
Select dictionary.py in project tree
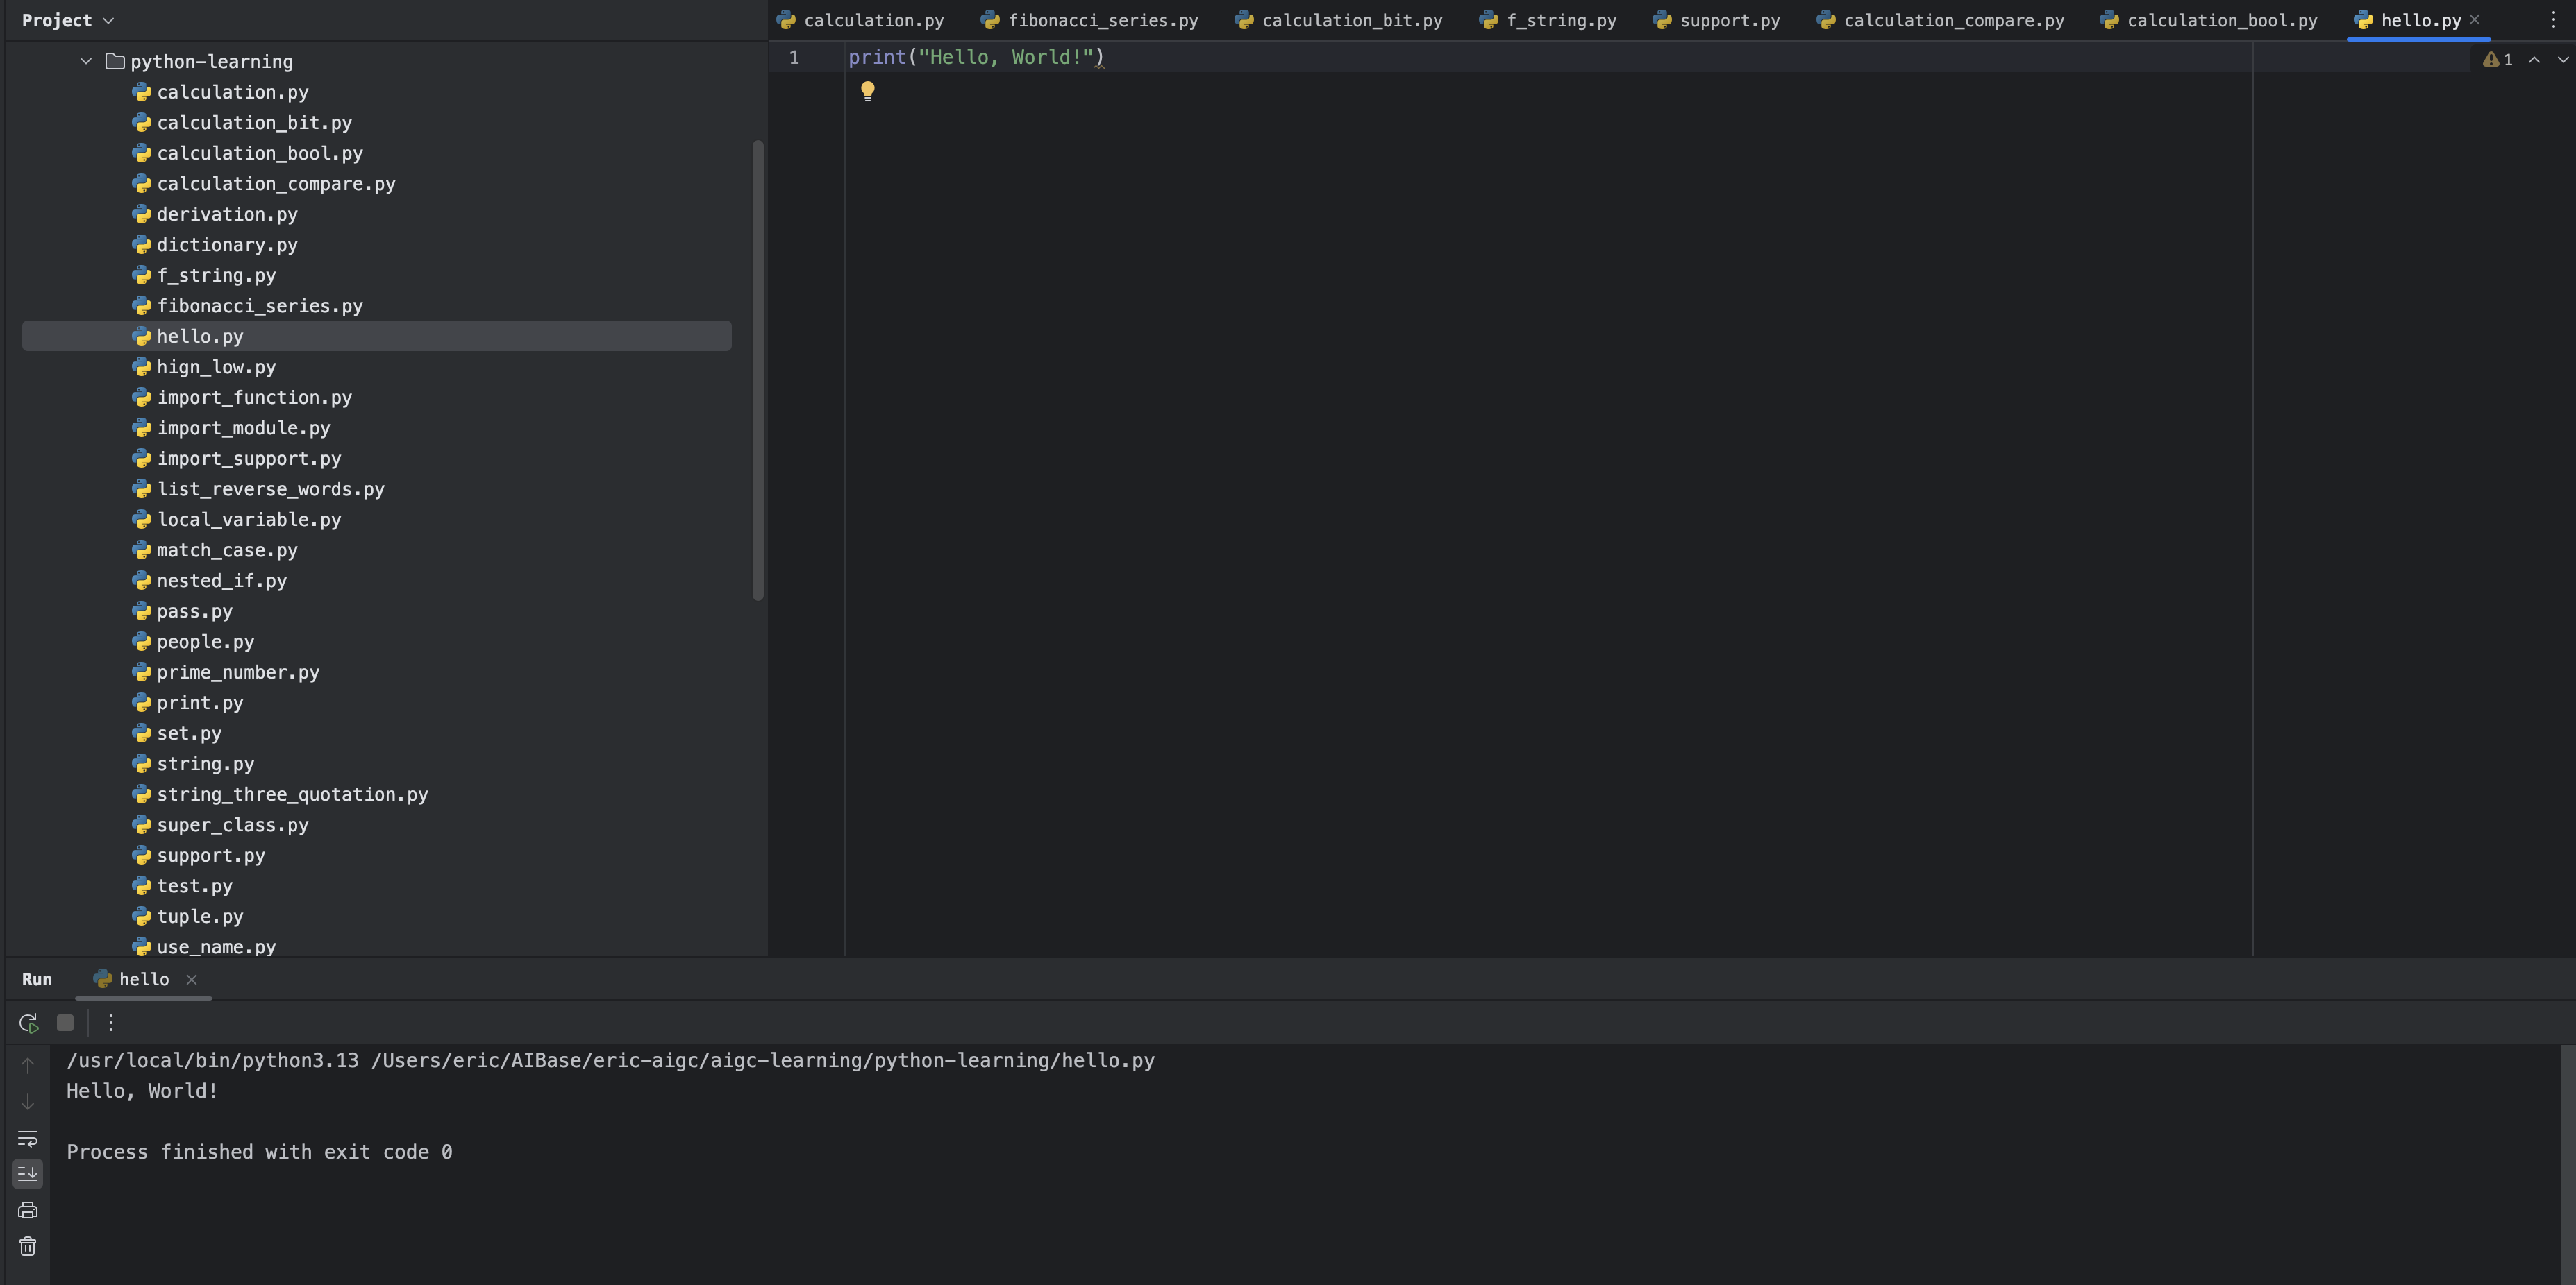[215, 245]
